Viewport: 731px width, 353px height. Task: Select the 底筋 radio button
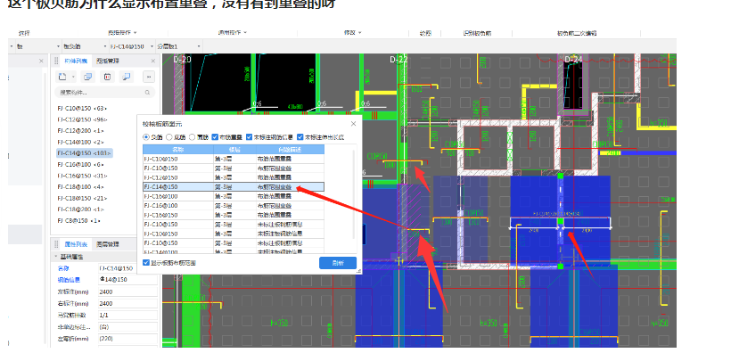169,137
